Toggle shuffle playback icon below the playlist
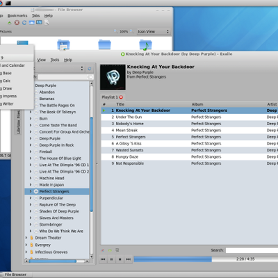This screenshot has width=278, height=278. coord(103,250)
